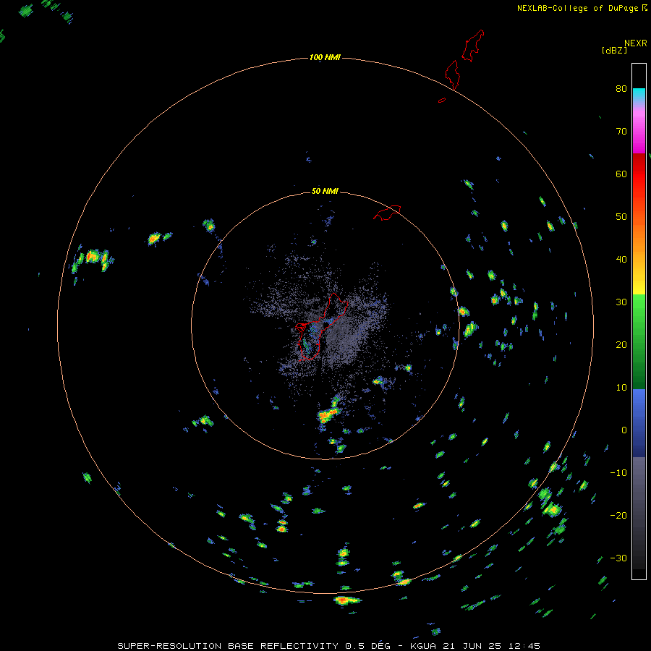This screenshot has width=651, height=651.
Task: Click the 20 value on the dBZ scale
Action: [x=621, y=344]
